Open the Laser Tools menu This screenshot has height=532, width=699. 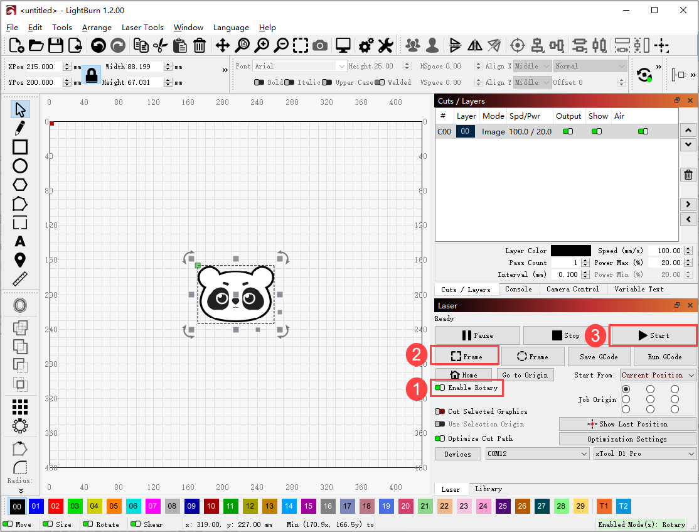point(142,27)
